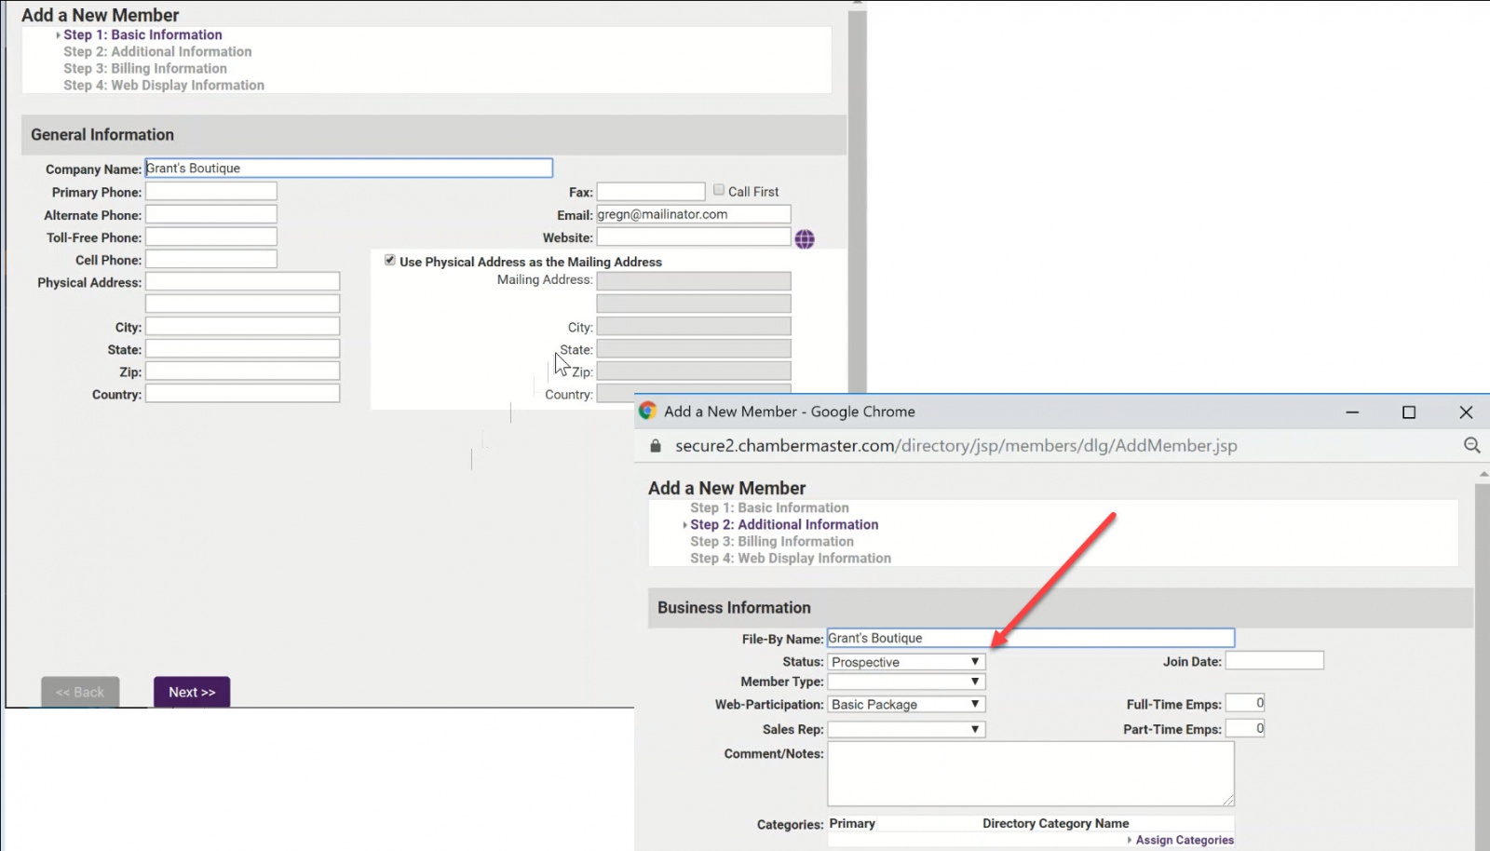
Task: Open the Web-Participation Basic Package dropdown
Action: coord(905,705)
